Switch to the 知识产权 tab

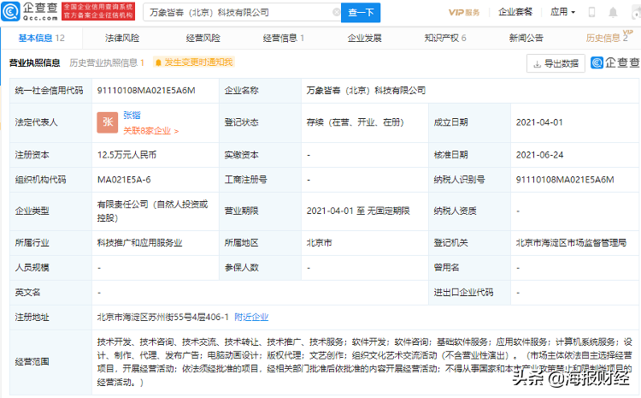pyautogui.click(x=445, y=38)
